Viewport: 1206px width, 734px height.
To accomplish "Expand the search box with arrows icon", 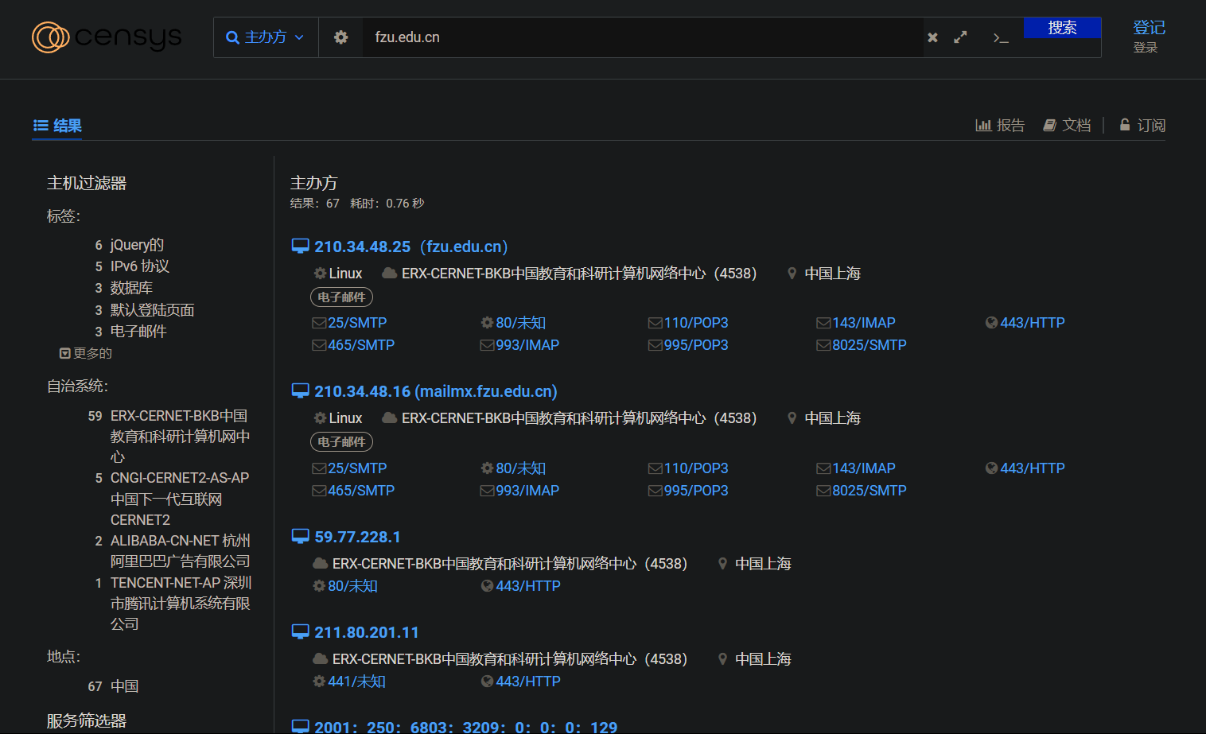I will pos(960,37).
